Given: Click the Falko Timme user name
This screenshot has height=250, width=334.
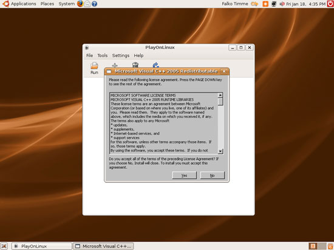Looking at the screenshot, I should point(235,4).
